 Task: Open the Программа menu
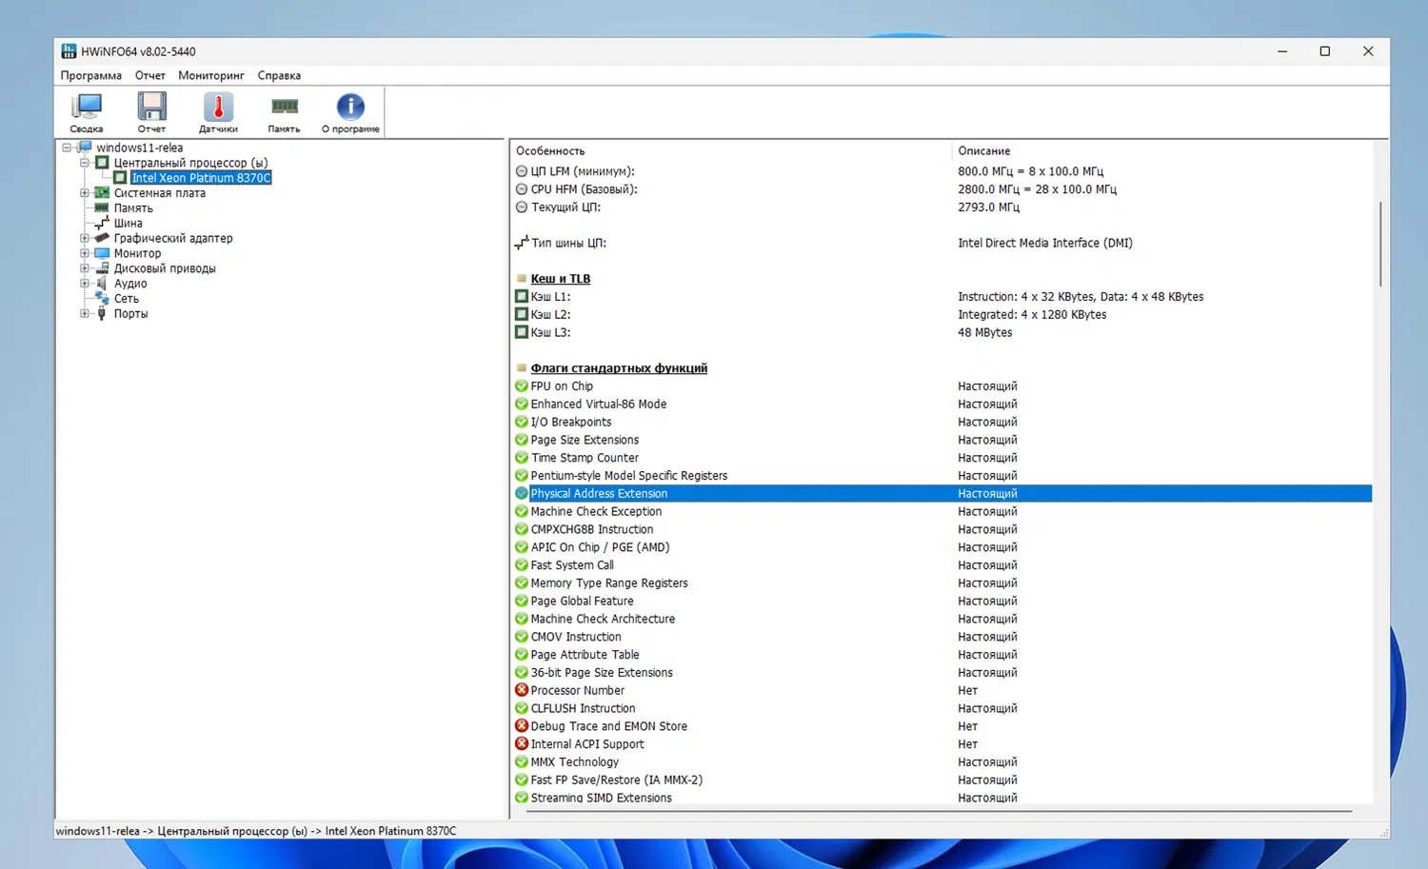[91, 75]
